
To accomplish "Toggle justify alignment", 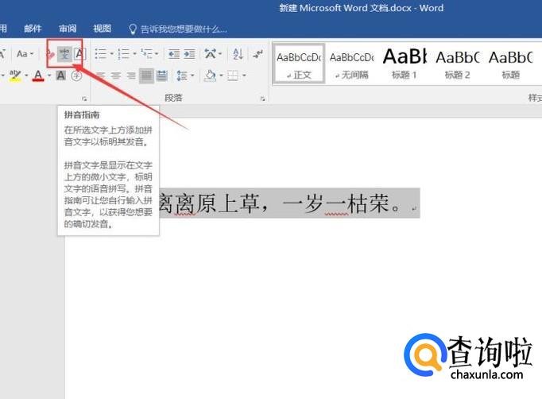I will 146,76.
